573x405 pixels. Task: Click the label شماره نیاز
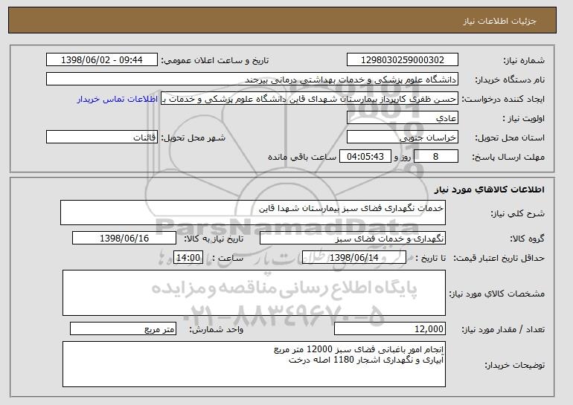[x=524, y=60]
